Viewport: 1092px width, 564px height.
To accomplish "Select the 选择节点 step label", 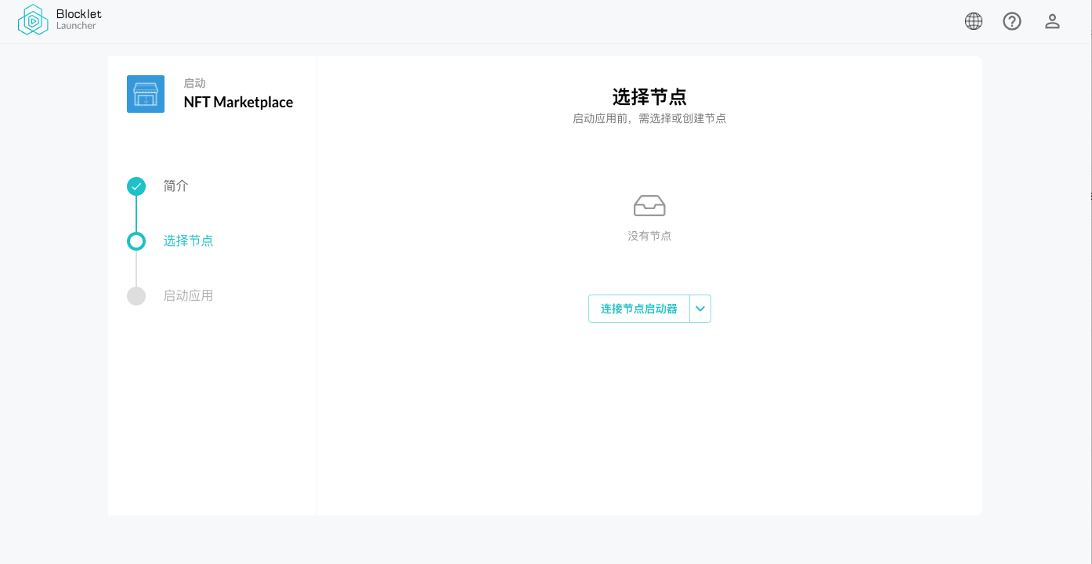I will click(189, 240).
